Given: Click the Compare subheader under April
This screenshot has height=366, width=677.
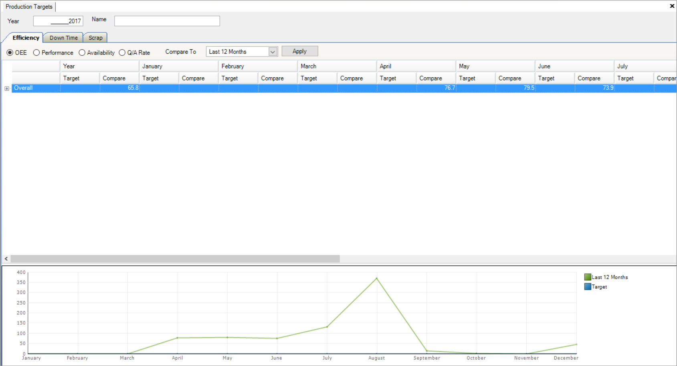Looking at the screenshot, I should [436, 78].
